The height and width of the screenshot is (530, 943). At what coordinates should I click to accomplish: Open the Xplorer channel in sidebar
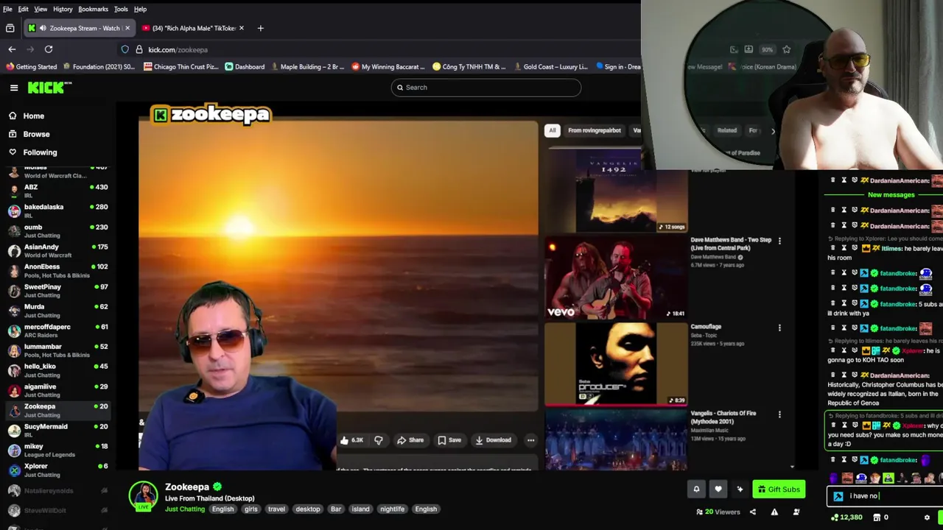click(57, 470)
